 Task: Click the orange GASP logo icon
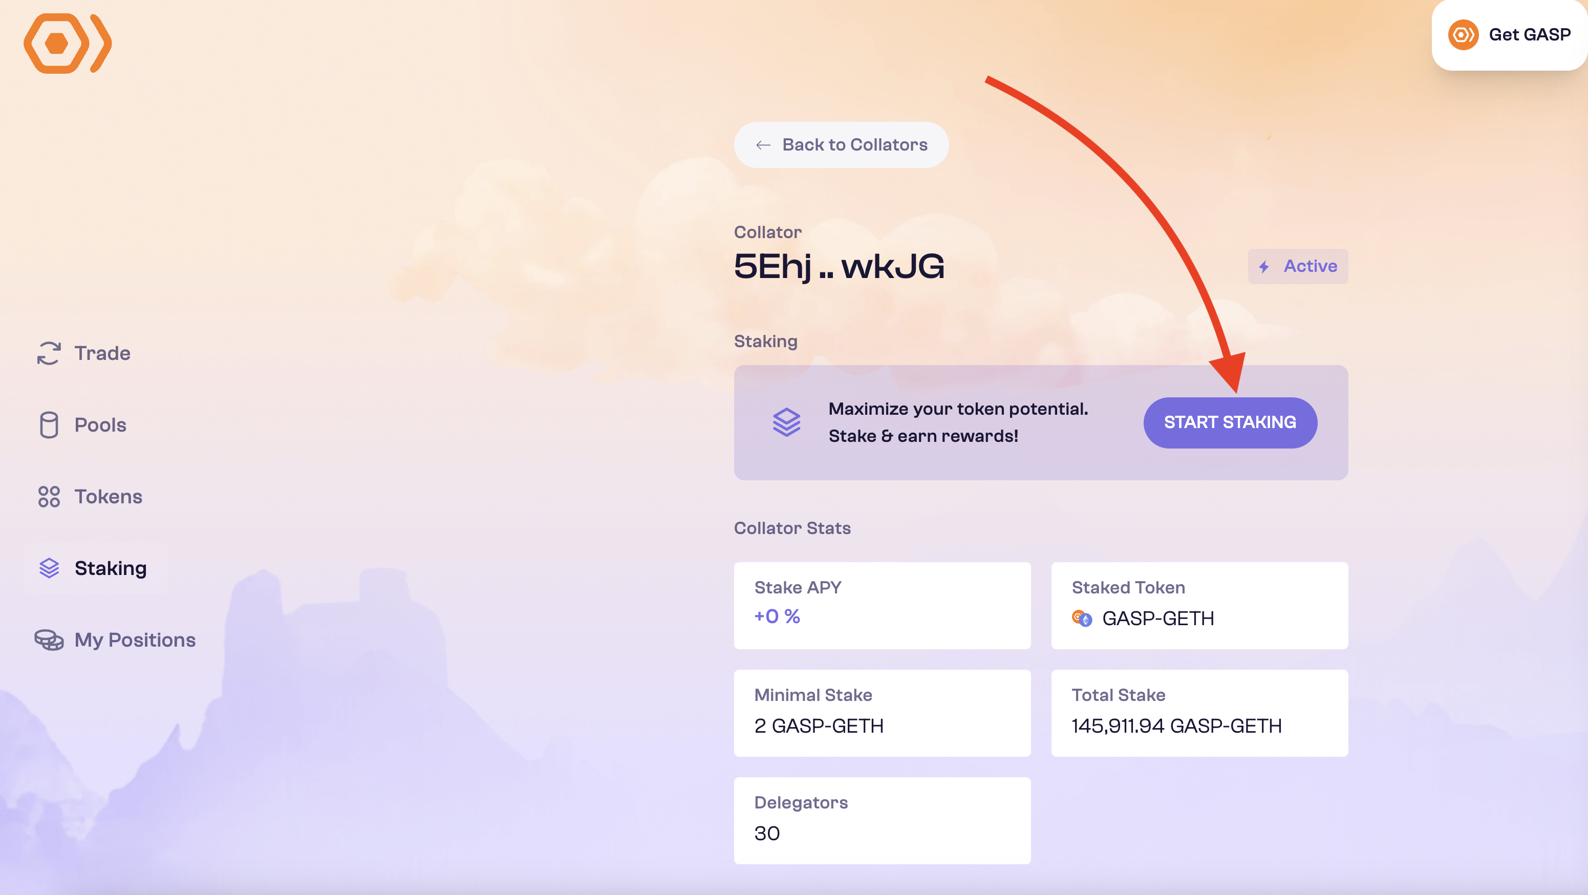click(68, 43)
